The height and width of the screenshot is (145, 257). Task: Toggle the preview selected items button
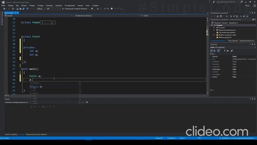pos(247,16)
